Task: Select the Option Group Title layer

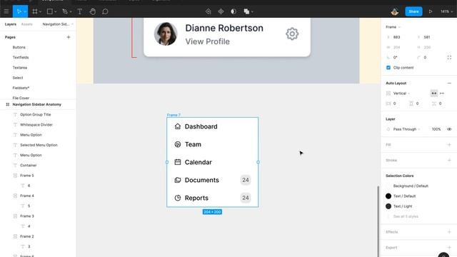Action: pos(36,114)
